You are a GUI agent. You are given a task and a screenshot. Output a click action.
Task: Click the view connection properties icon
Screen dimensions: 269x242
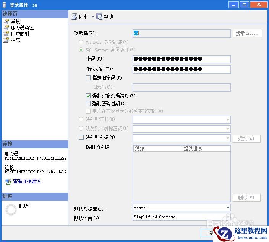click(8, 181)
